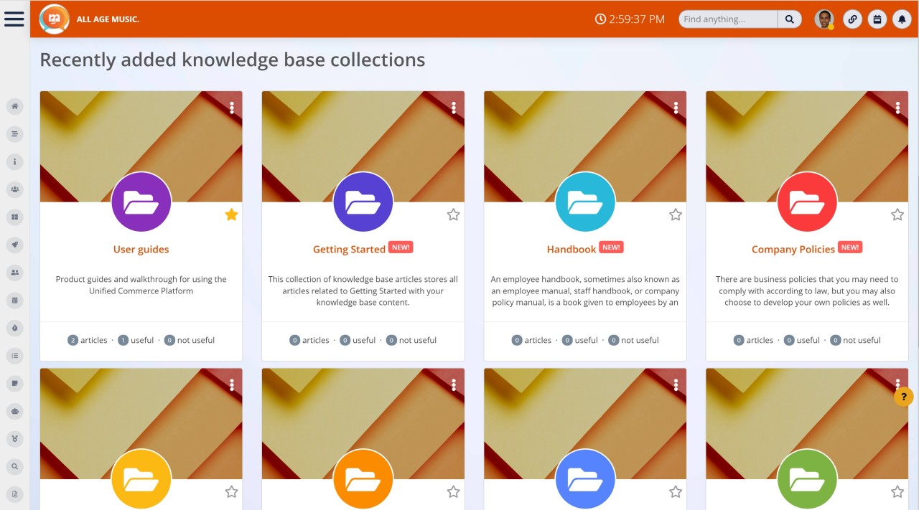Click the timer icon in the sidebar
This screenshot has height=510, width=919.
(x=14, y=328)
